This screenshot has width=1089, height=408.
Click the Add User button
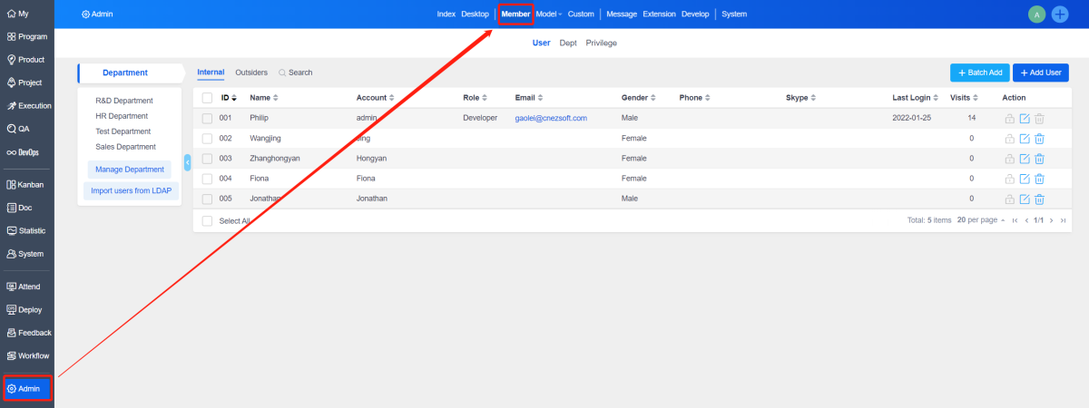point(1041,73)
